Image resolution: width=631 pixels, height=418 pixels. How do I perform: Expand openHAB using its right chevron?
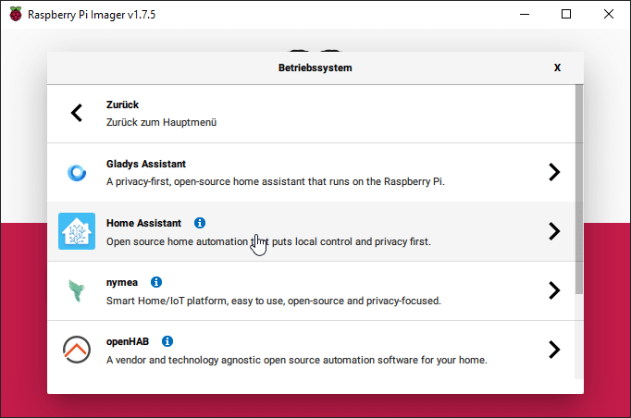(553, 350)
